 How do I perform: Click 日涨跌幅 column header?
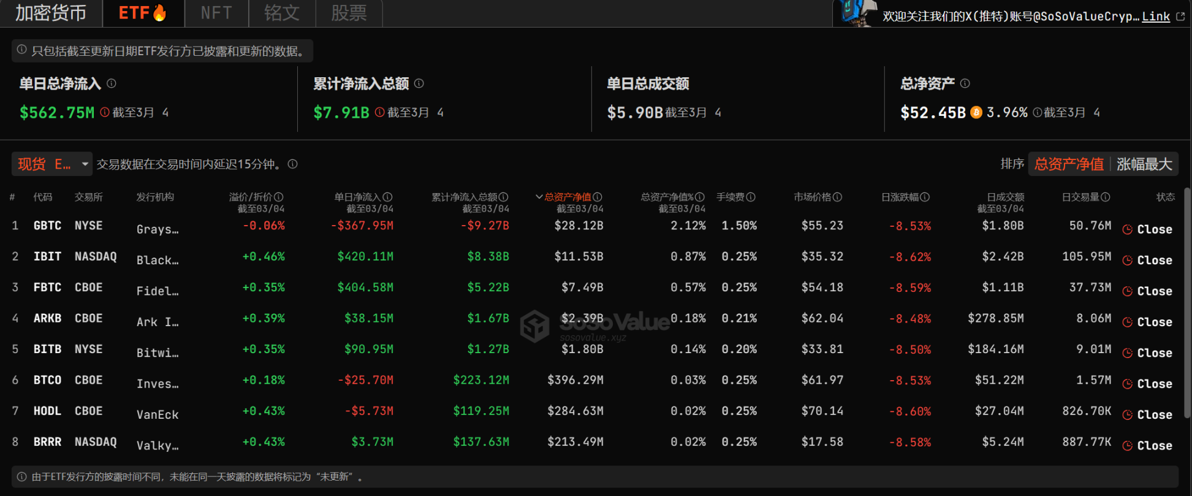pos(900,197)
